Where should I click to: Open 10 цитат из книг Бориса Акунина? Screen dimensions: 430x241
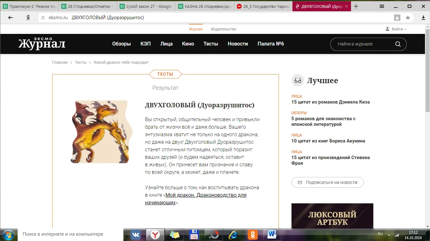[x=328, y=141]
